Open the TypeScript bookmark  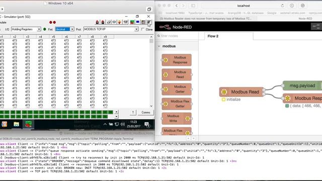206,13
